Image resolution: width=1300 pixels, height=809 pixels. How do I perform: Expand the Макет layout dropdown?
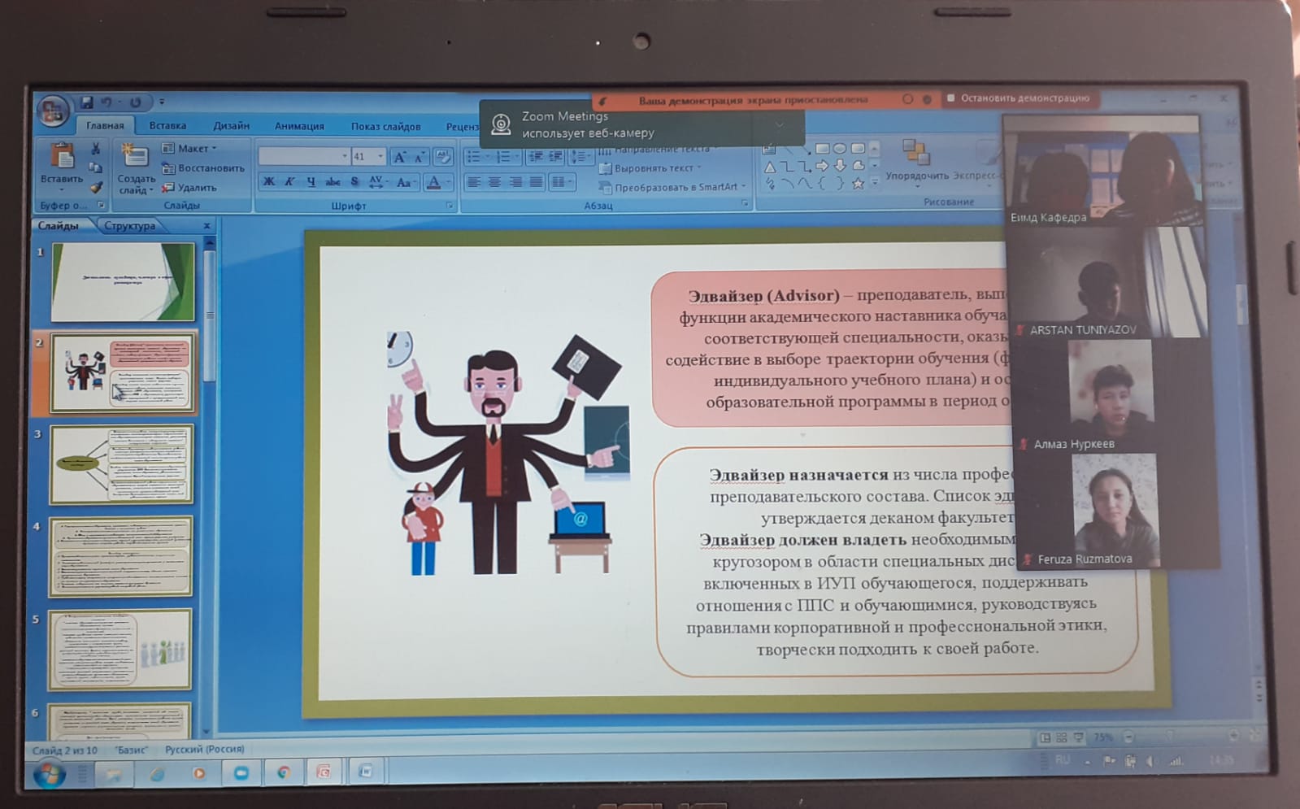point(190,149)
